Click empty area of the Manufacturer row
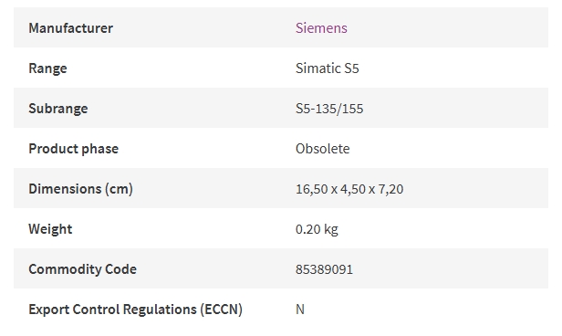Image resolution: width=562 pixels, height=336 pixels. point(448,27)
